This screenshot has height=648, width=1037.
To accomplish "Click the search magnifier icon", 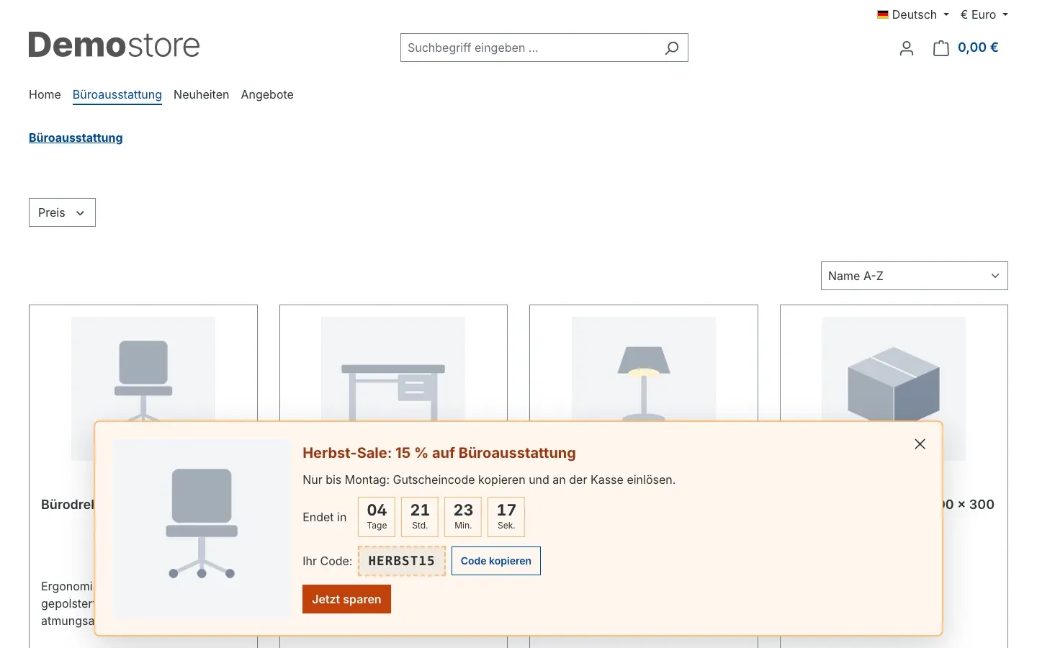I will coord(671,48).
